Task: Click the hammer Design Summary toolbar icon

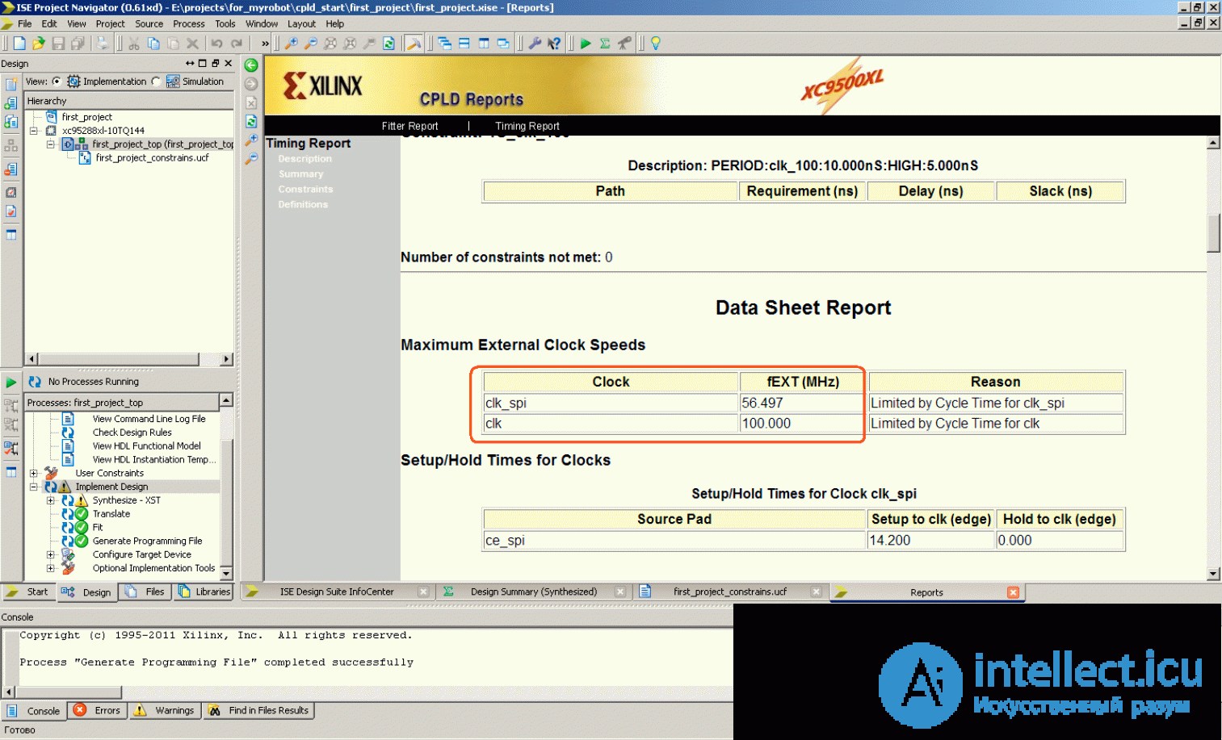Action: pos(414,44)
